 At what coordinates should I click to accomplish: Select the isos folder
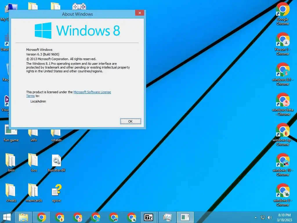pyautogui.click(x=34, y=163)
